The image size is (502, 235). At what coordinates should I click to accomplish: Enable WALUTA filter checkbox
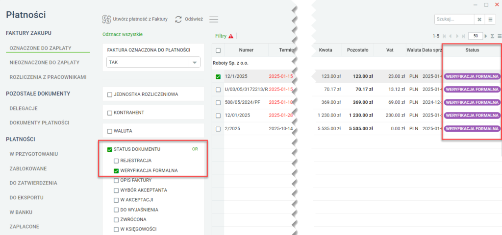click(x=109, y=131)
